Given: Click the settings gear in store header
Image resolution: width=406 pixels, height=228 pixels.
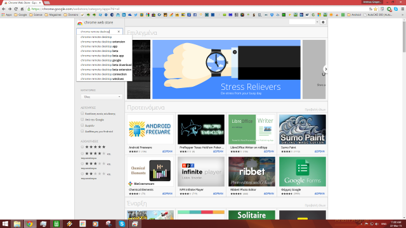Looking at the screenshot, I should coord(323,22).
